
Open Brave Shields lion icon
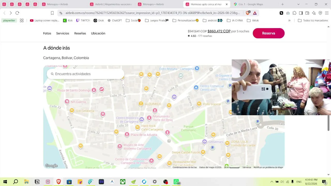248,13
